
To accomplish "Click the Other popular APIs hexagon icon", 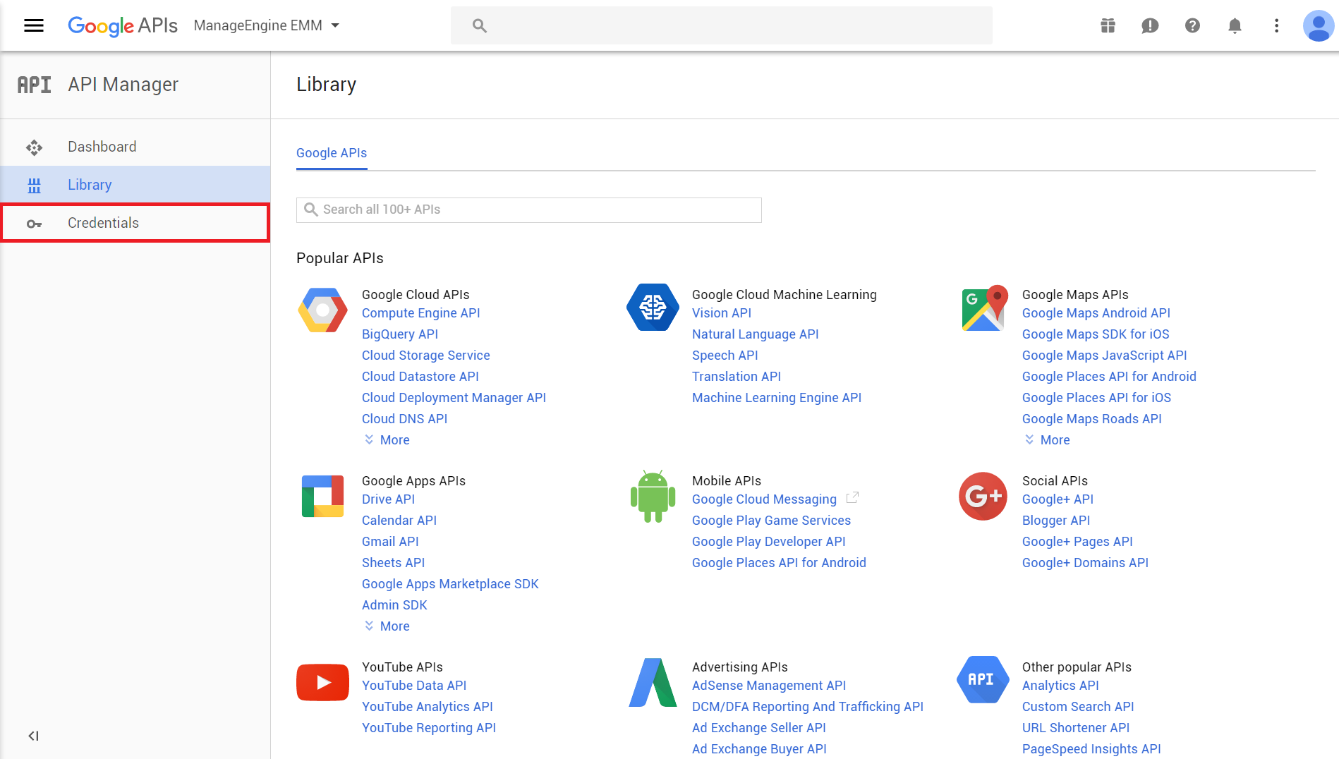I will pos(983,680).
